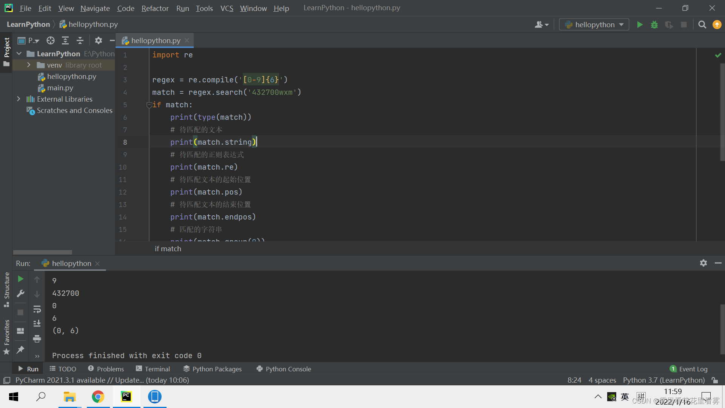This screenshot has height=408, width=725.
Task: Click the down stack trace arrow
Action: tap(37, 294)
